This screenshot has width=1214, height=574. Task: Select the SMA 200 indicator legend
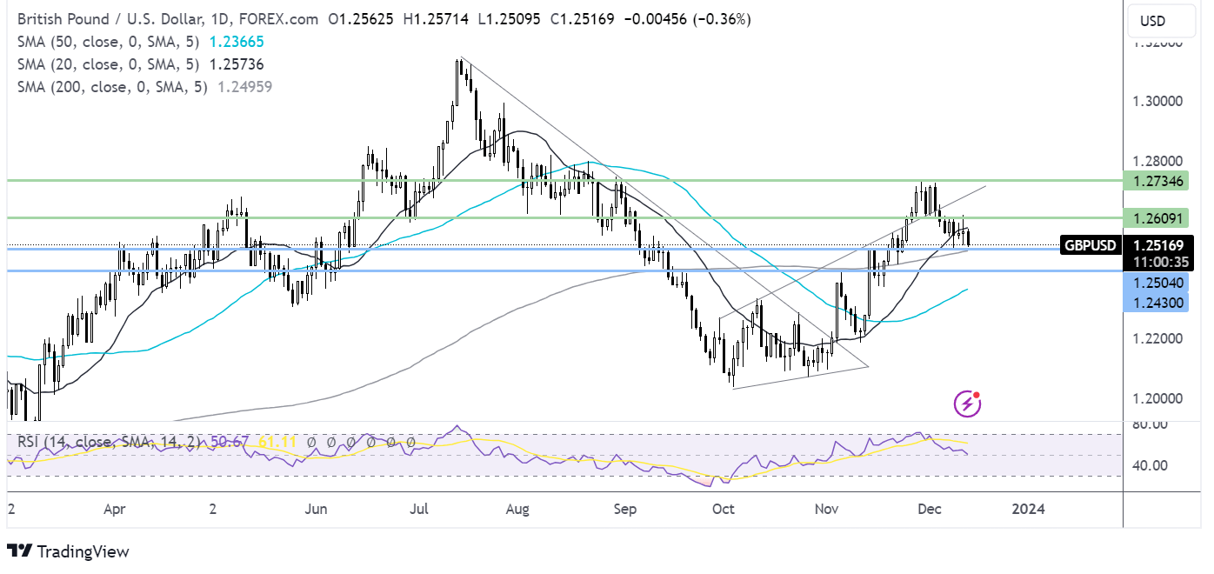(x=110, y=87)
